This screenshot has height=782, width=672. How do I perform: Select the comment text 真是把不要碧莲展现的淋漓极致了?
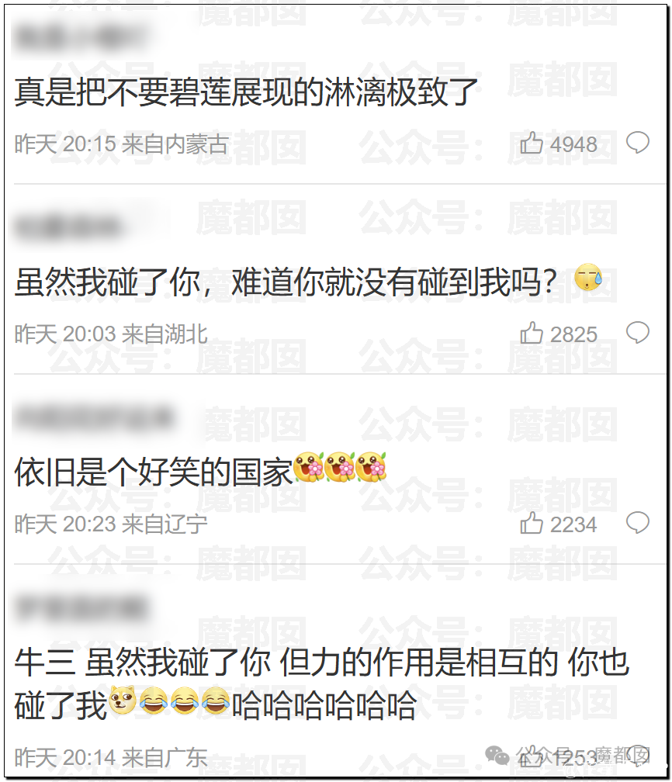tap(247, 92)
